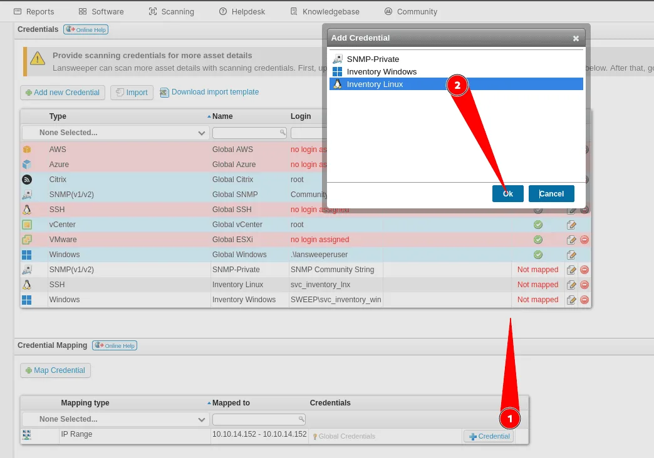Sort credentials by Name column
Image resolution: width=654 pixels, height=458 pixels.
click(x=222, y=116)
